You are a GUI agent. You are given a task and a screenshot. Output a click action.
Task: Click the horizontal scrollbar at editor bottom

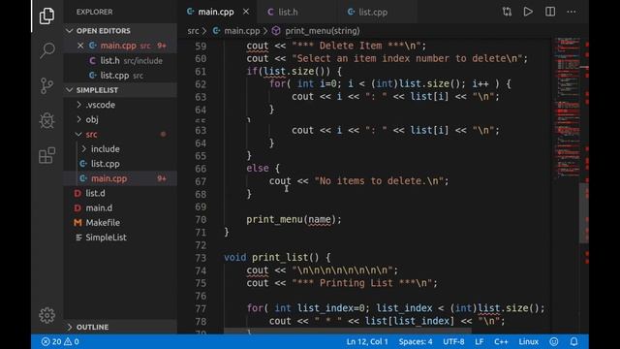tap(348, 331)
